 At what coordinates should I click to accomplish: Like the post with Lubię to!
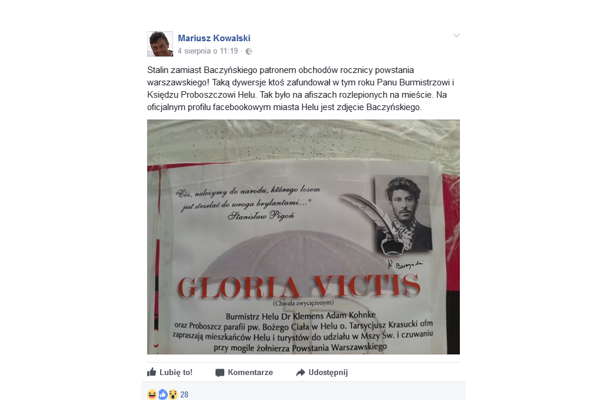[170, 372]
